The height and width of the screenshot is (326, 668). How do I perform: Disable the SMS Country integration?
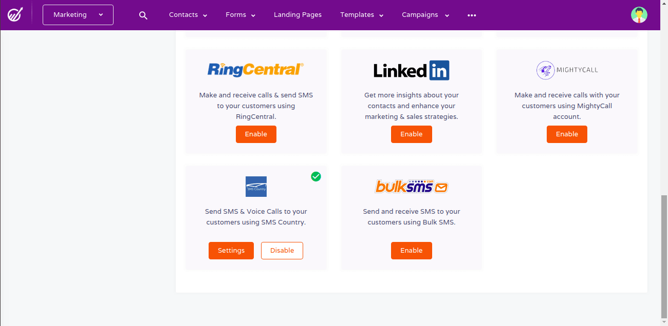282,250
